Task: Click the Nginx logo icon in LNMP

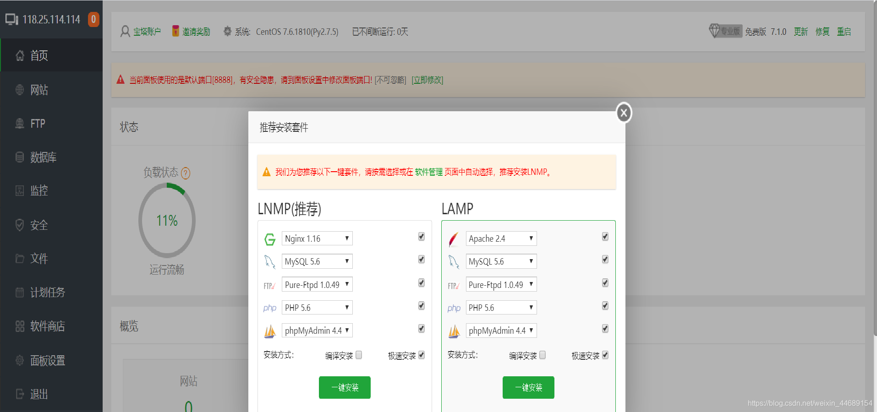Action: [270, 239]
